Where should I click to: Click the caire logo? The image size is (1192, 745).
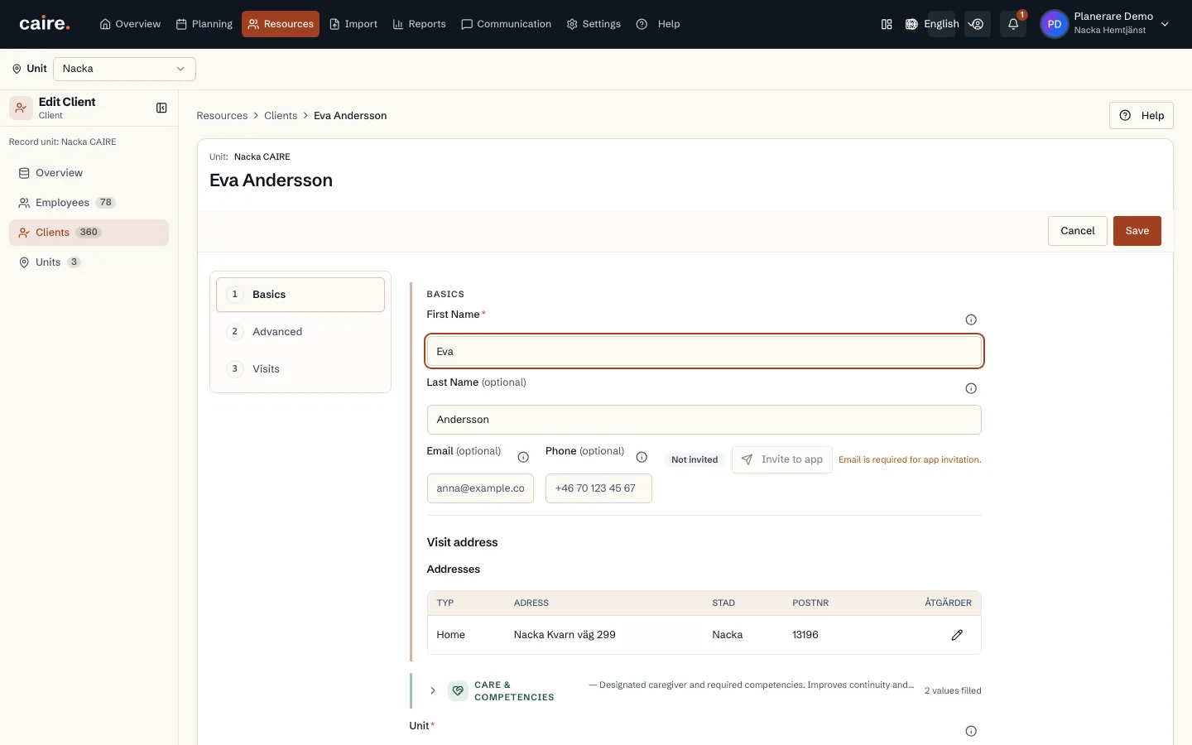point(45,24)
